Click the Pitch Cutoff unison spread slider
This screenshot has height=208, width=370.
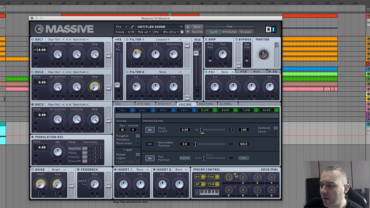coord(210,130)
